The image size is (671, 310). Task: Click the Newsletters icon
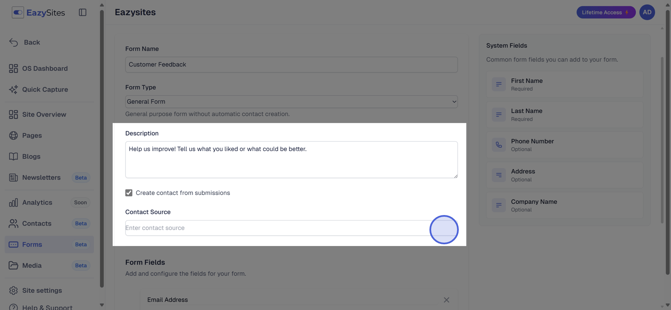13,177
